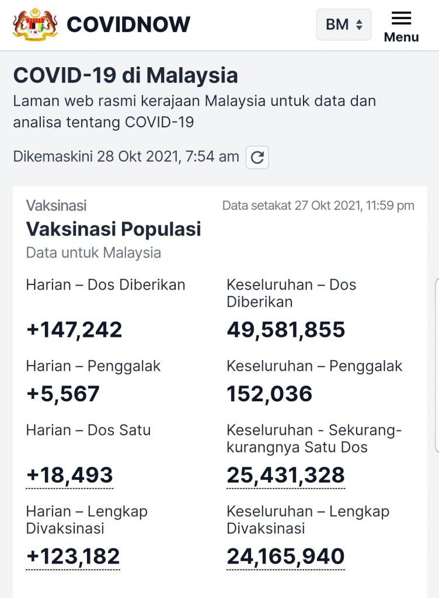
Task: Click the Vaksinasi Populasi heading
Action: (113, 230)
